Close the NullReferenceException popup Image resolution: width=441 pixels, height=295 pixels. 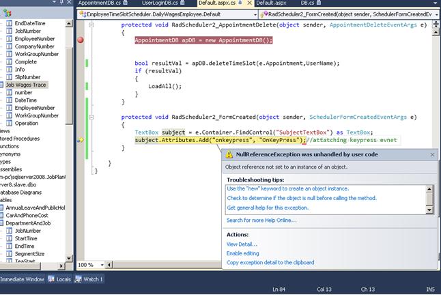click(432, 155)
